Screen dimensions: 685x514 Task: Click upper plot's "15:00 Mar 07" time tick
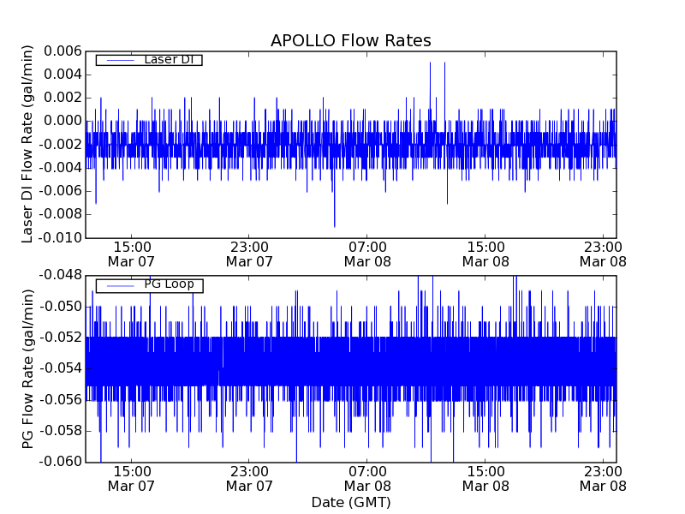click(x=131, y=254)
